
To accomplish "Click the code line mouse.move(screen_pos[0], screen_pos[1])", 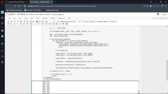I will (71, 65).
